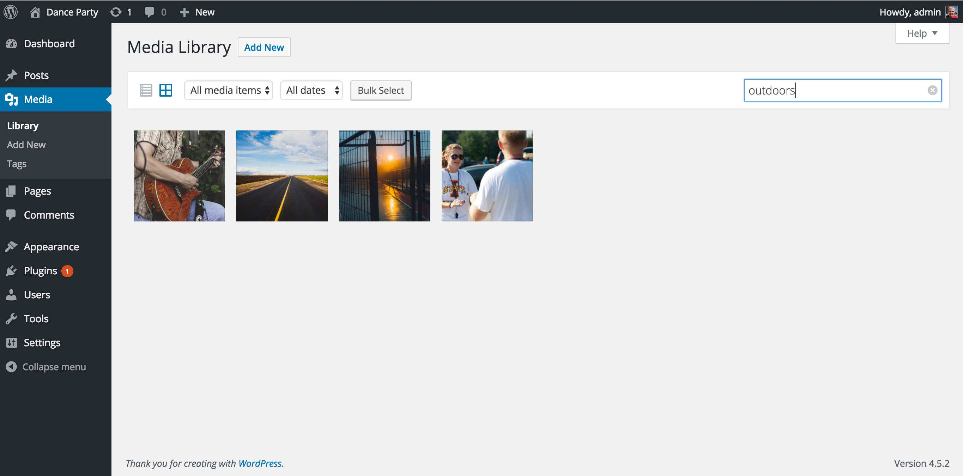
Task: Click the Updates icon in toolbar
Action: (x=117, y=12)
